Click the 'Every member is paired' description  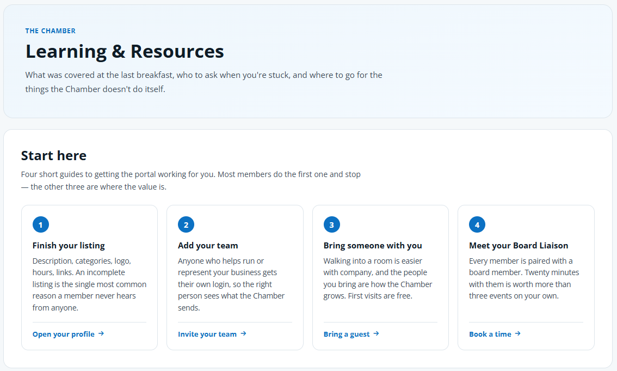pyautogui.click(x=524, y=278)
